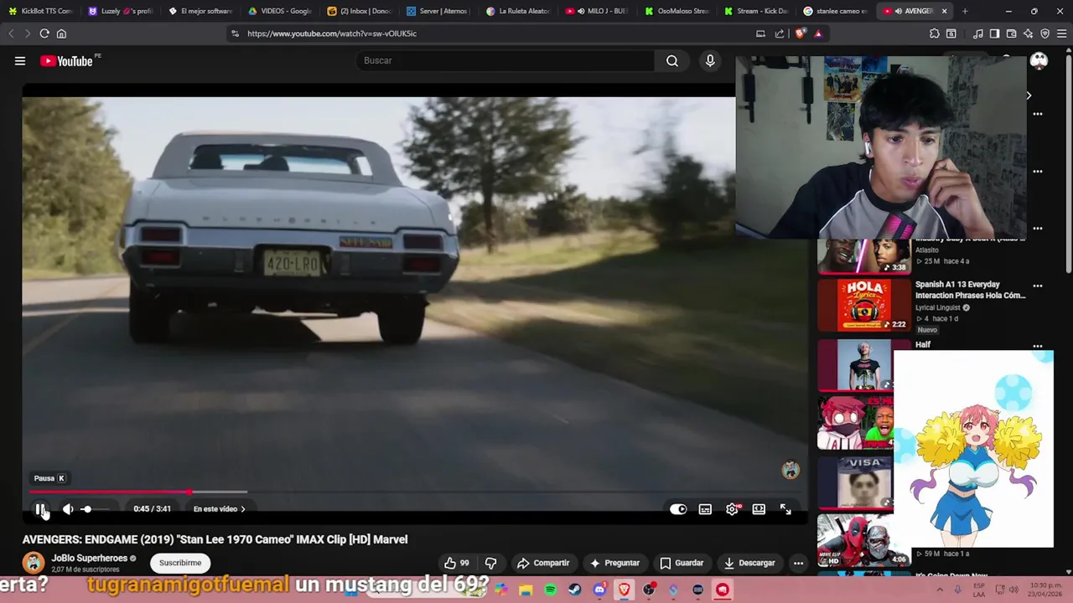
Task: Subscribe with the 'Suscribirme' button
Action: (180, 563)
